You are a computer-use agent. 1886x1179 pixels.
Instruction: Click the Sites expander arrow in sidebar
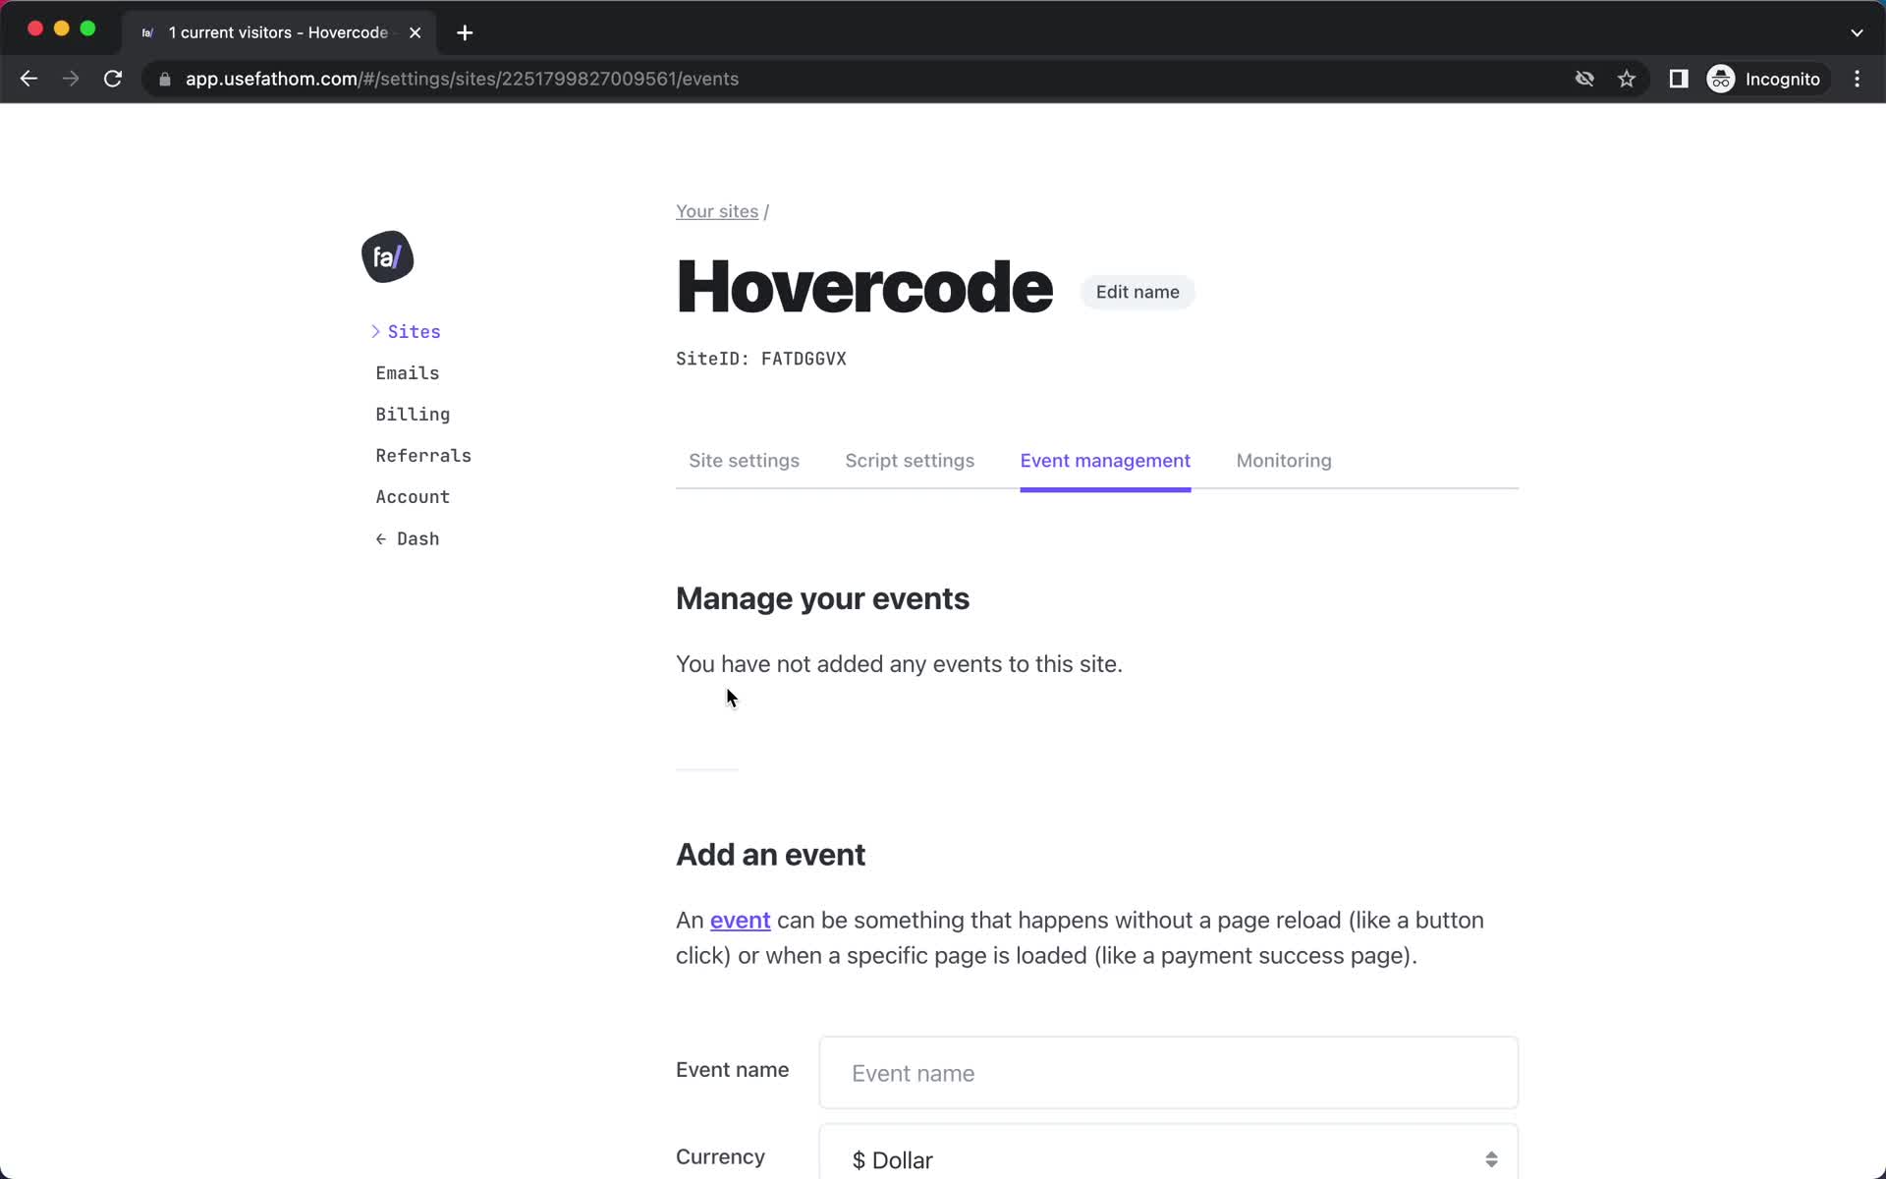376,331
